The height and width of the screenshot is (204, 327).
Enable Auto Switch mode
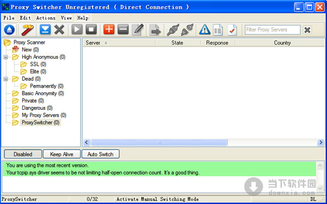pos(100,154)
